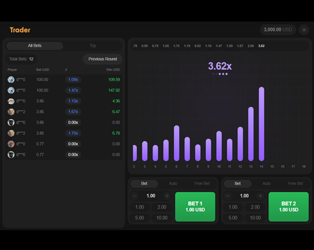Switch to All Bets tab
The width and height of the screenshot is (314, 250).
35,46
